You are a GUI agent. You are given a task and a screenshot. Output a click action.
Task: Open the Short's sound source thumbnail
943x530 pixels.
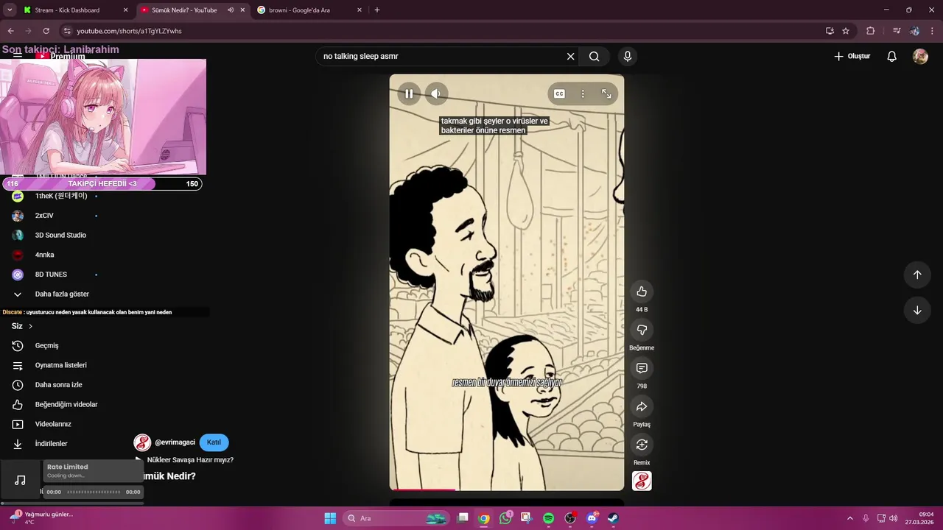point(642,481)
